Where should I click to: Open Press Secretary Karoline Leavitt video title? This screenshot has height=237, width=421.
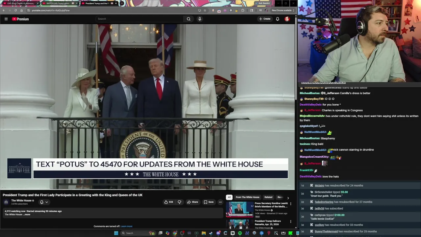(271, 205)
